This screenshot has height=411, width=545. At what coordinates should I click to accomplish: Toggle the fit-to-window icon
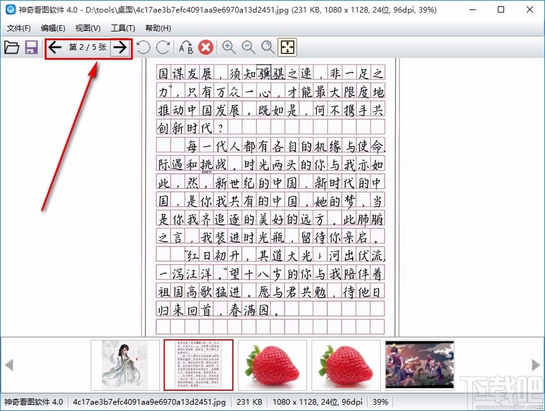(288, 47)
